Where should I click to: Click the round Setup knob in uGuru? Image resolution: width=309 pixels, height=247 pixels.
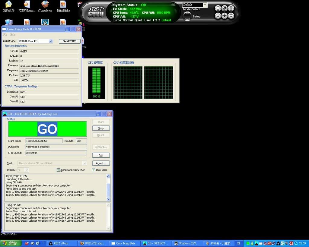coord(187,16)
